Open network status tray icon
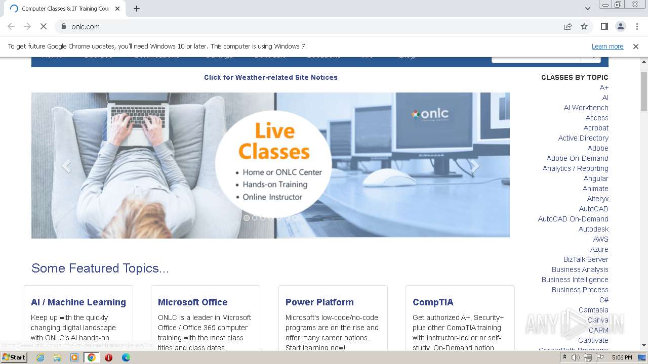 click(x=588, y=357)
